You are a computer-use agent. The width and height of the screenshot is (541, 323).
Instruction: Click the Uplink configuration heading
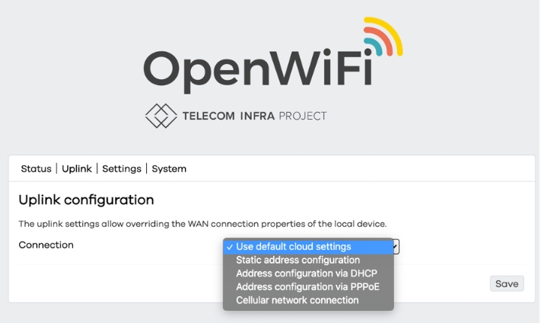coord(86,200)
